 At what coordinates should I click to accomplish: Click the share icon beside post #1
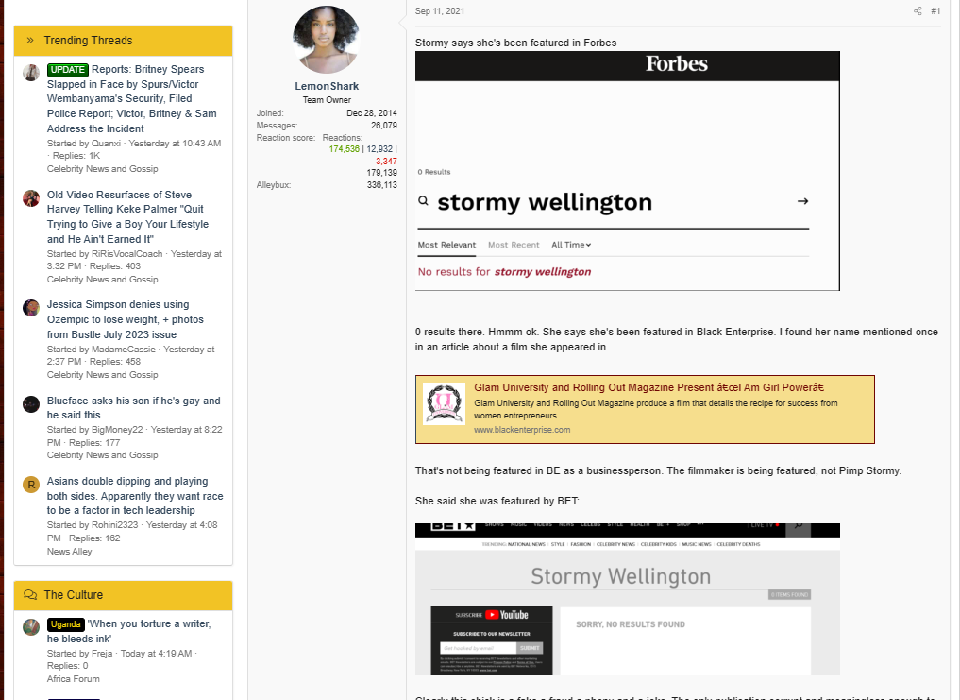click(918, 11)
